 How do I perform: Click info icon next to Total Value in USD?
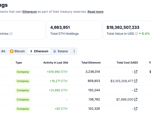(x=136, y=34)
